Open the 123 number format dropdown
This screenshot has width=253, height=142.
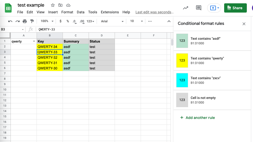point(90,21)
